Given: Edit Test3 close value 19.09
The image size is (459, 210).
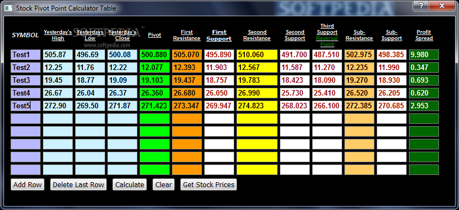Looking at the screenshot, I should click(122, 80).
